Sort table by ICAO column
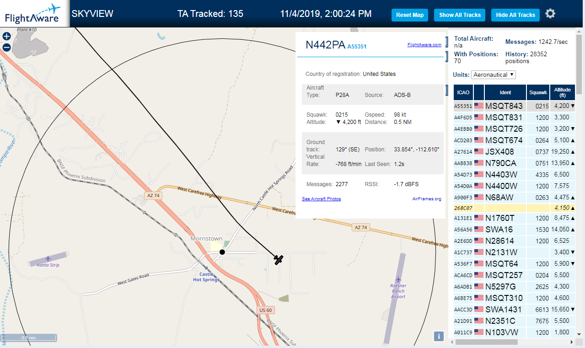Screen dimensions: 585x348 [x=463, y=92]
